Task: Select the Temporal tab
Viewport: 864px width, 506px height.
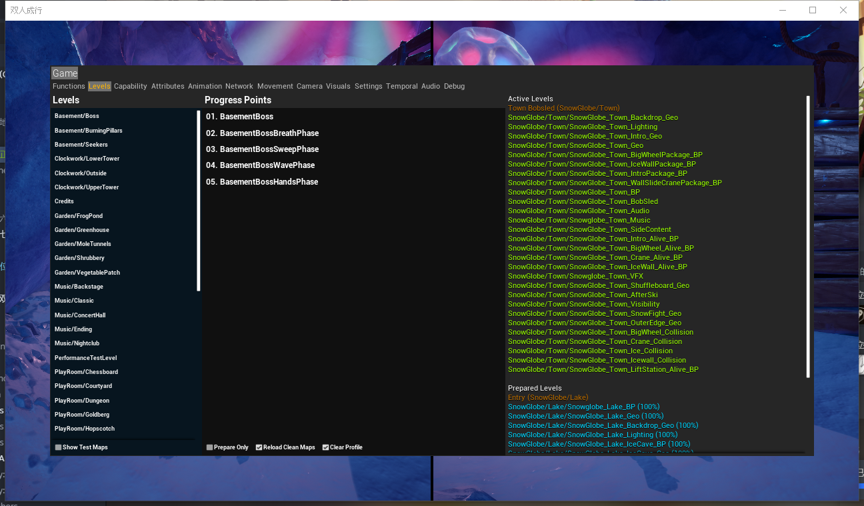Action: [402, 86]
